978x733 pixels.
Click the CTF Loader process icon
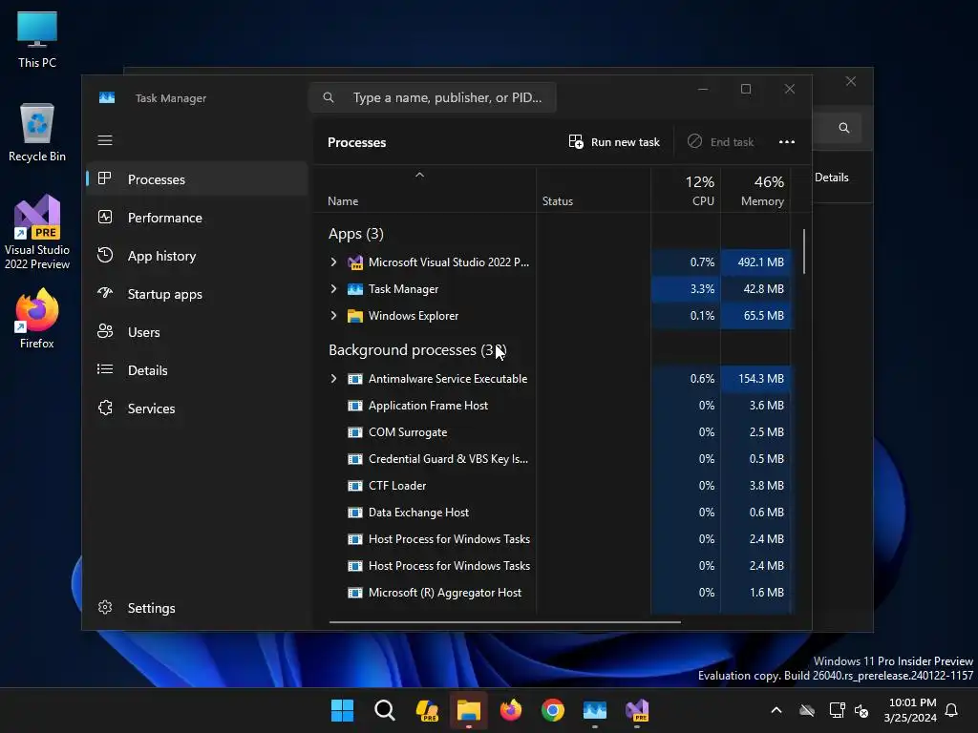pos(355,486)
